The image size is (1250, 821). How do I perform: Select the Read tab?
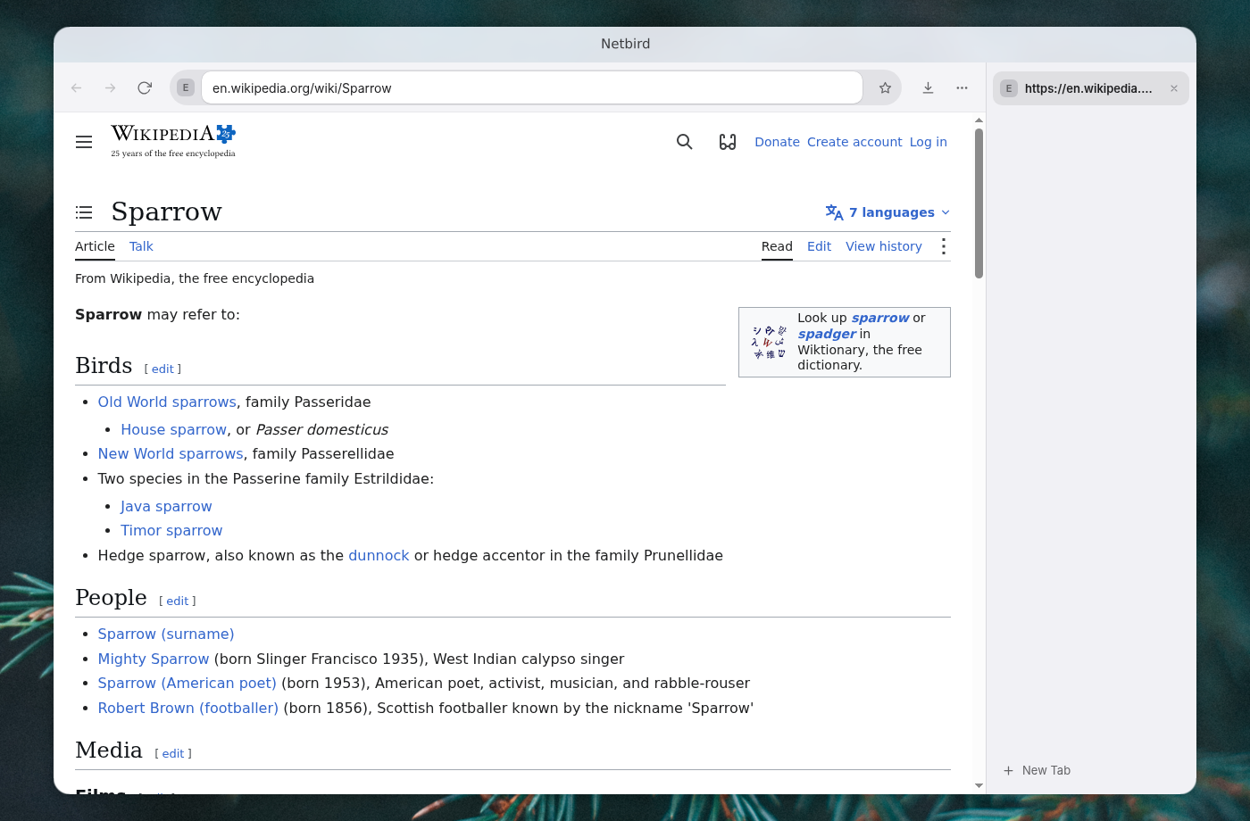[x=777, y=246]
